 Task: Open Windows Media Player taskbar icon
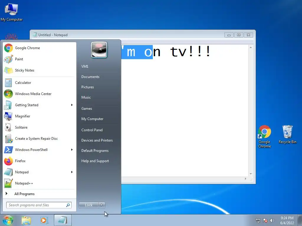click(x=44, y=220)
